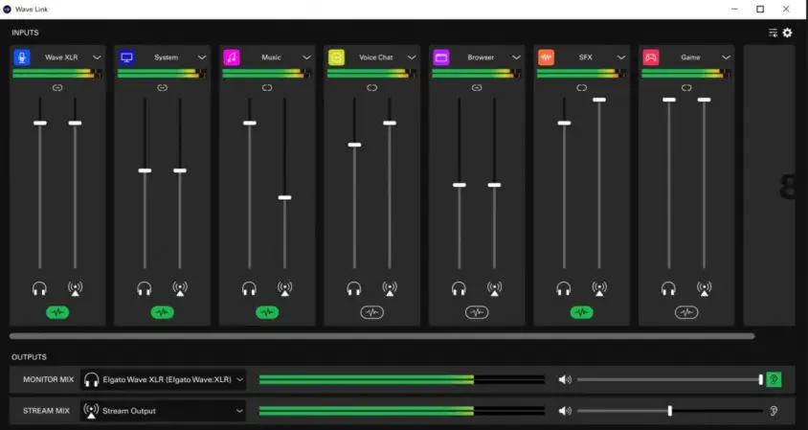Viewport: 808px width, 430px height.
Task: Mute Voice Chat stream broadcast output
Action: click(x=390, y=288)
